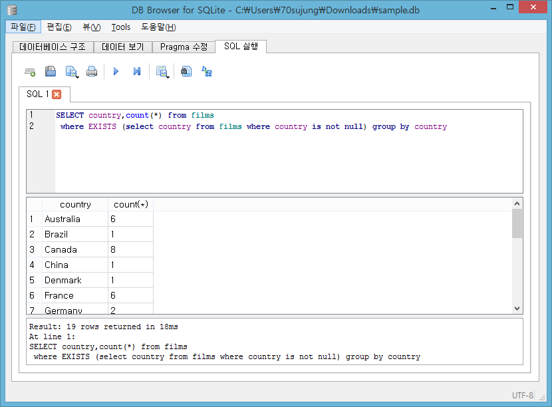Save SQL file toolbar icon
The image size is (552, 407).
71,71
